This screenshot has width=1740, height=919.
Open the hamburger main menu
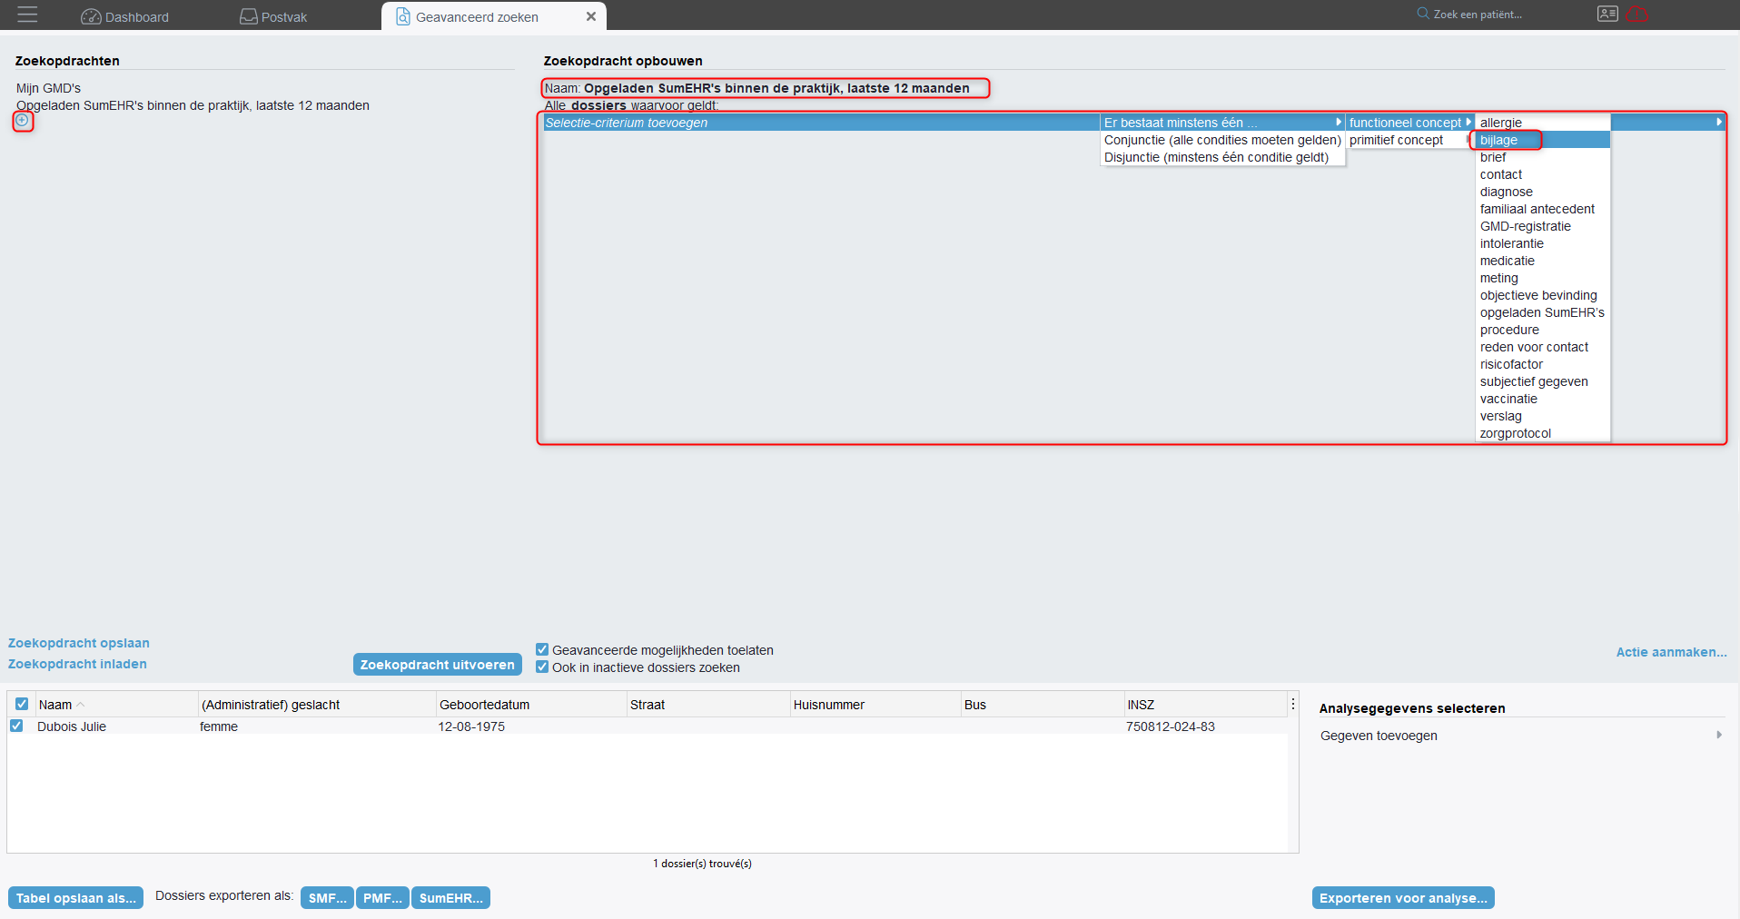click(x=27, y=15)
